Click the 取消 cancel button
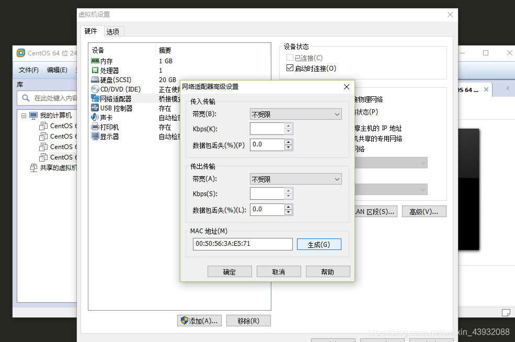This screenshot has width=515, height=342. pyautogui.click(x=279, y=272)
